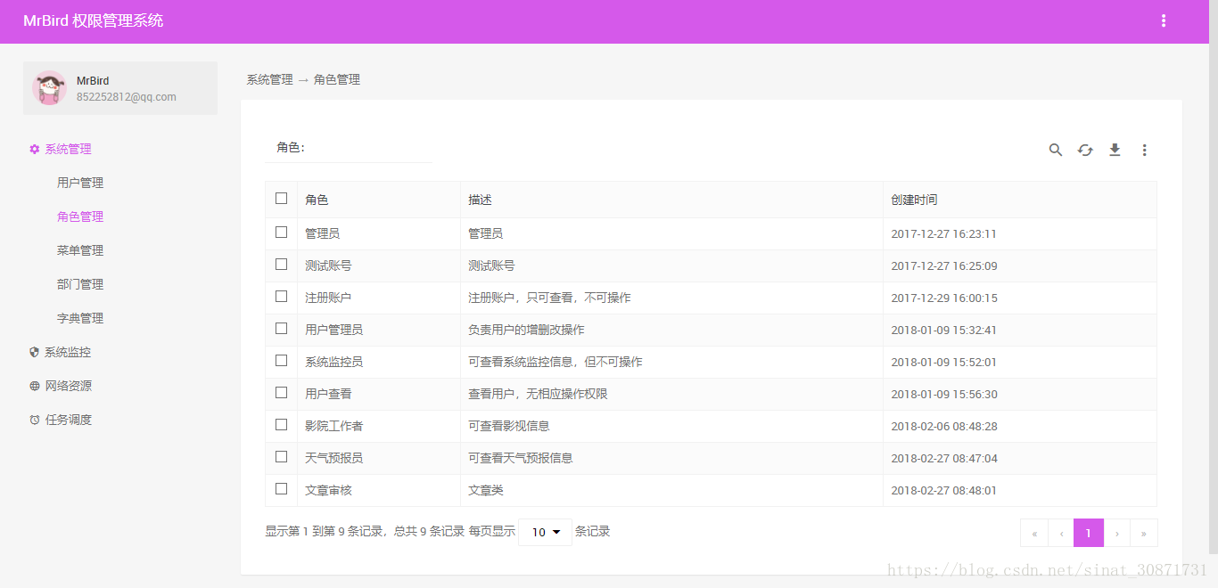Viewport: 1218px width, 588px height.
Task: Click description 查看用户，无相应操作权限
Action: [x=538, y=394]
